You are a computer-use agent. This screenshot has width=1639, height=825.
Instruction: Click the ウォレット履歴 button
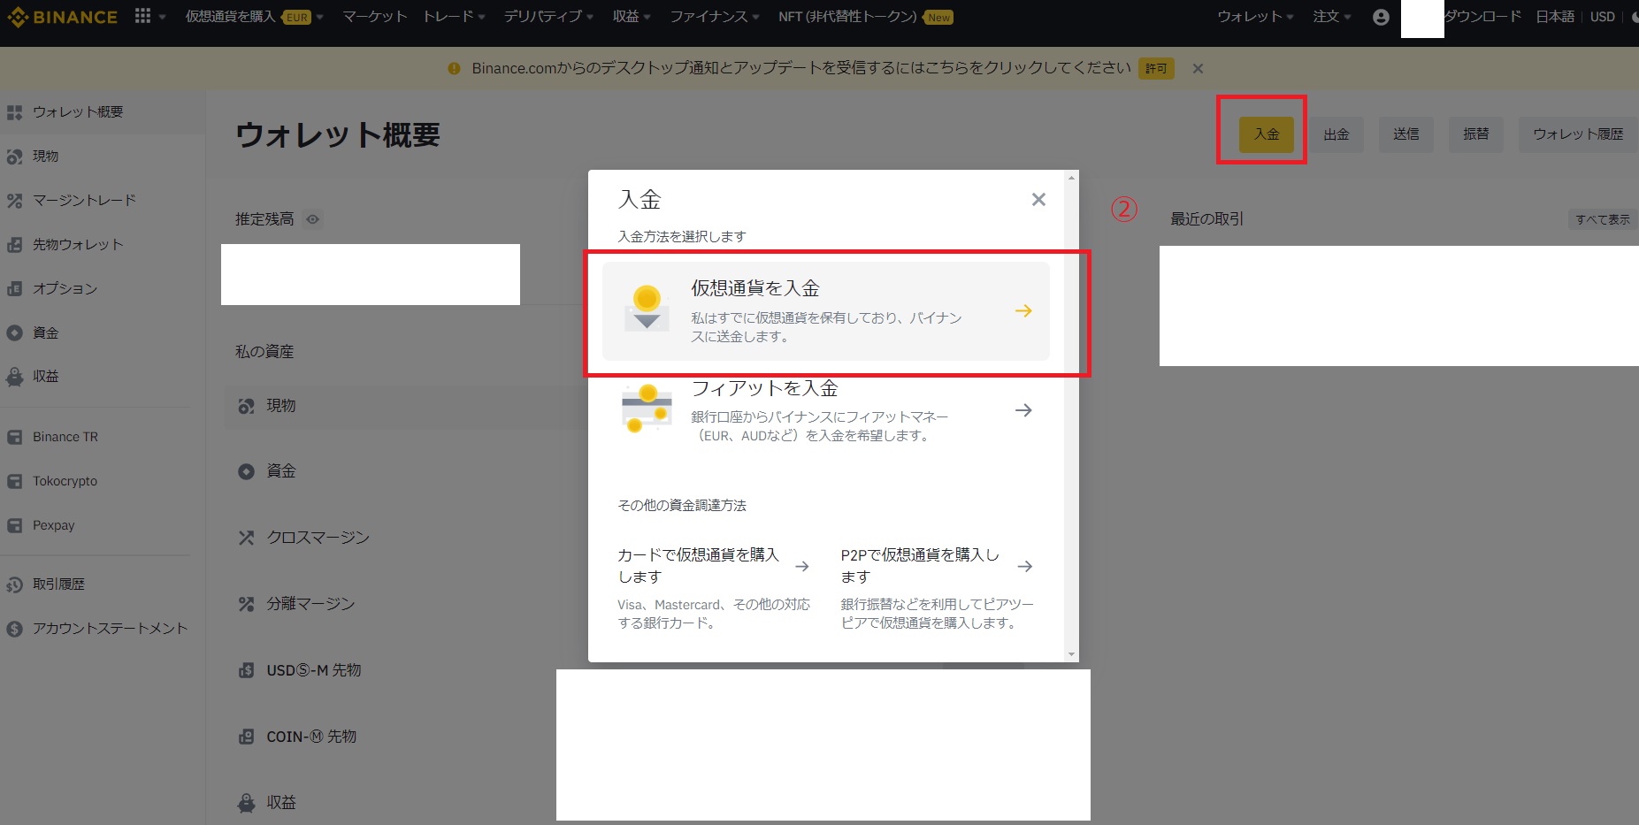click(x=1578, y=134)
